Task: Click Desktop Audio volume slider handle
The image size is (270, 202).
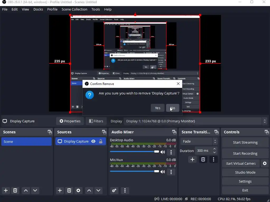Action: [157, 151]
